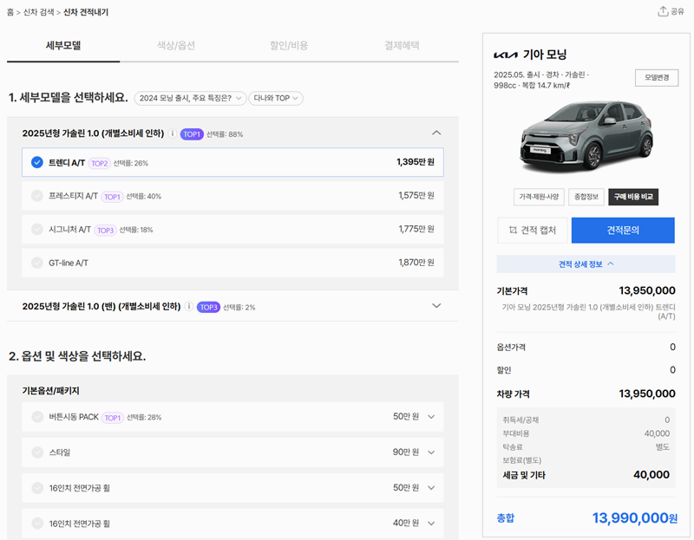
Task: Click TOP2 badge next to 트렌디 A/T
Action: pos(99,163)
